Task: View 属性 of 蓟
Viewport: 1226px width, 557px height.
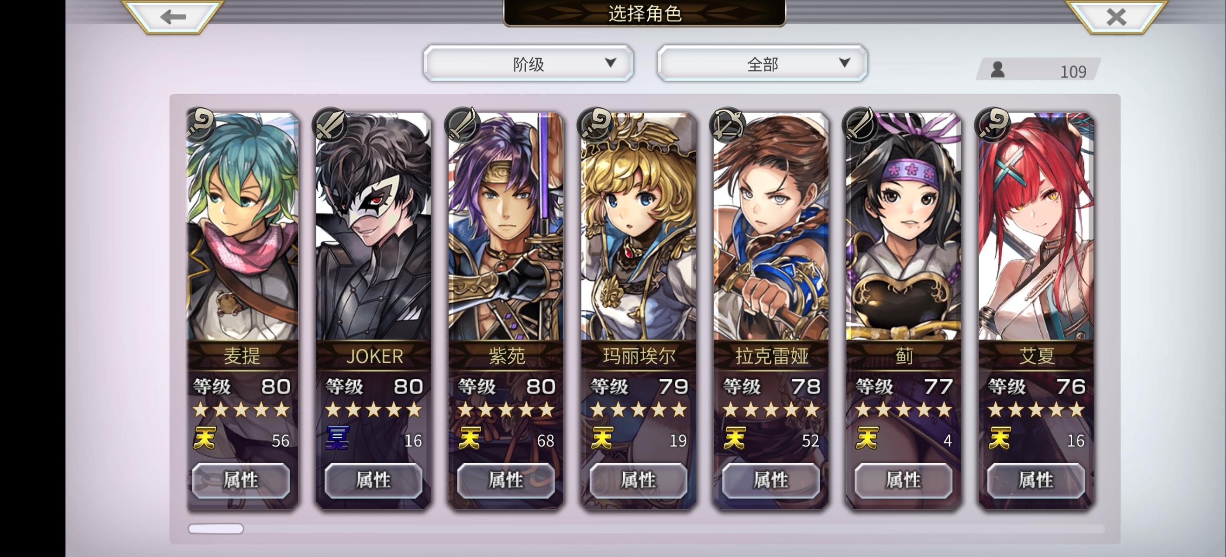Action: point(903,480)
